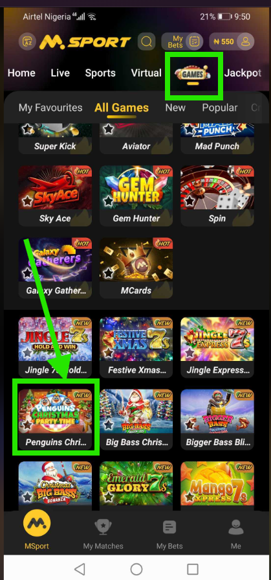Open the Jackpot section
Screen dimensions: 271x580
tap(243, 73)
